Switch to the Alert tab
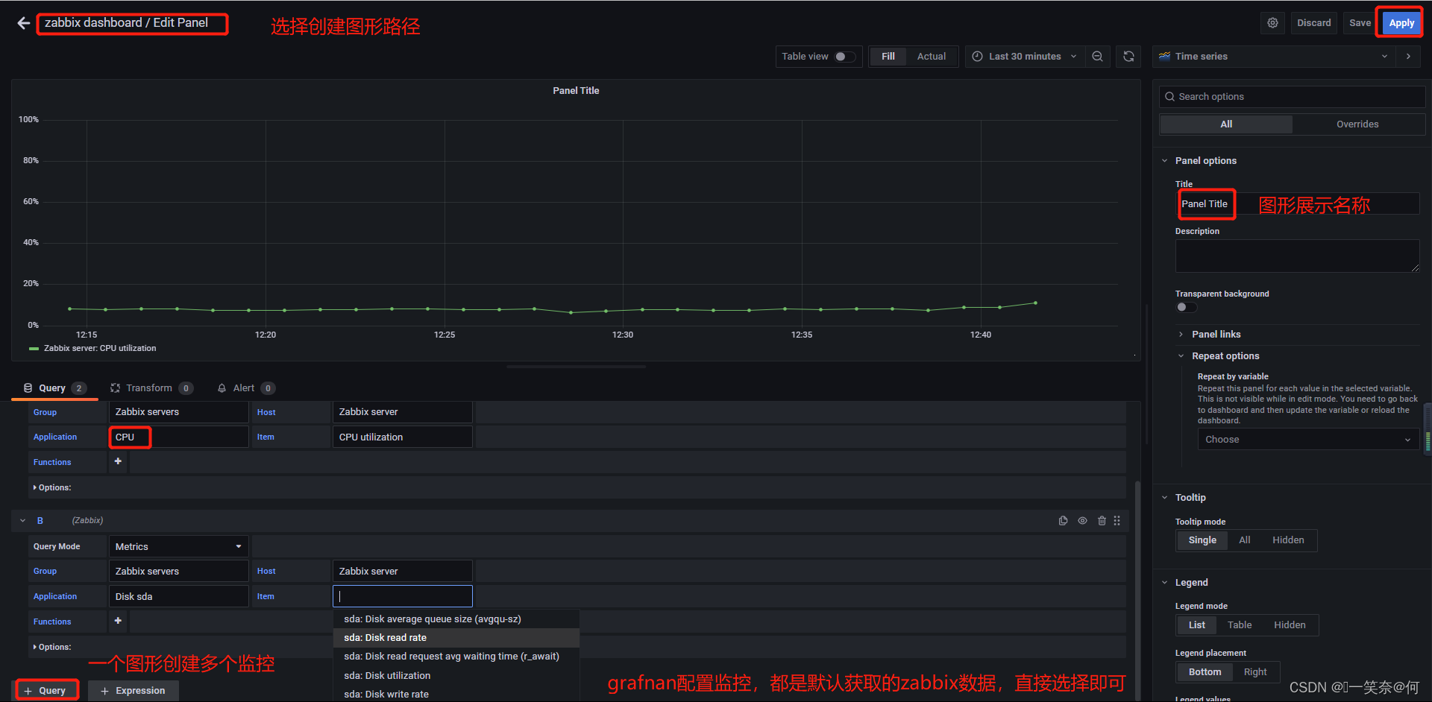Screen dimensions: 1432x702 pos(246,388)
